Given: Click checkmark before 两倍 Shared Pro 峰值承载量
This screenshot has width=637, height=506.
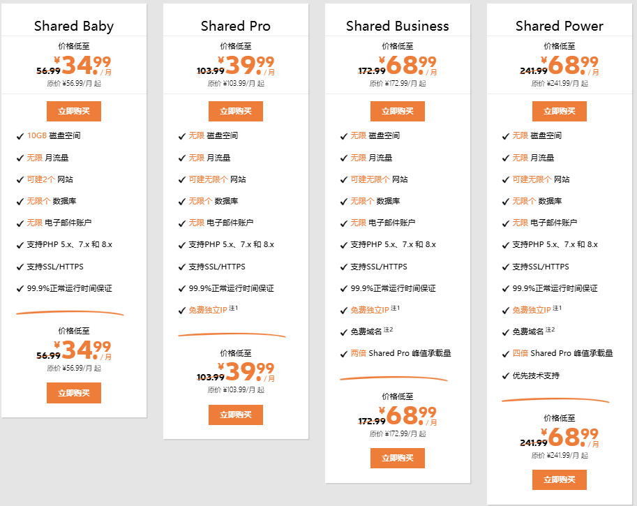Looking at the screenshot, I should 343,355.
